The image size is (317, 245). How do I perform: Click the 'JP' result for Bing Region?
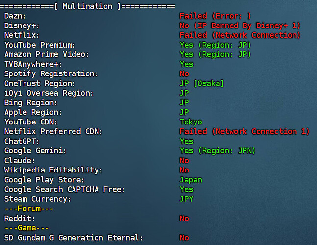click(x=184, y=103)
